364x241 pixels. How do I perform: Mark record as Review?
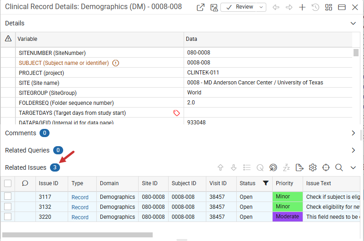[x=239, y=7]
